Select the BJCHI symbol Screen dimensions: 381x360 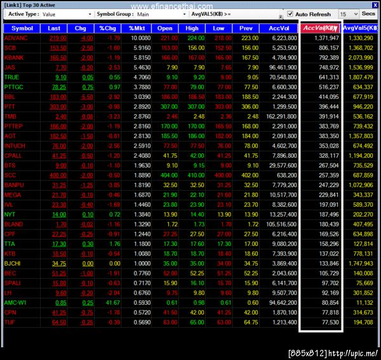(x=12, y=264)
